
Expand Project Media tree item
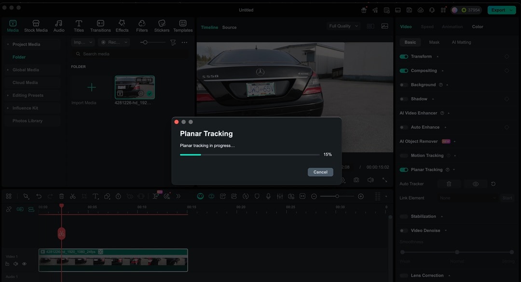click(x=8, y=44)
